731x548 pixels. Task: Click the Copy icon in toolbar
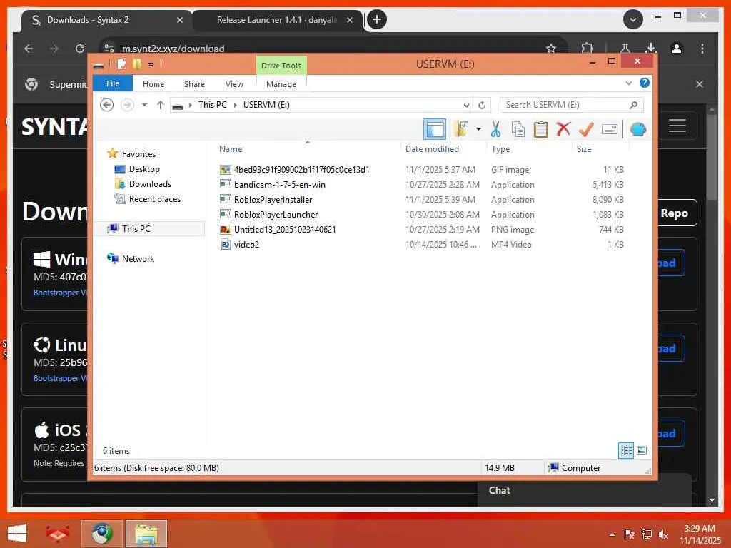pos(518,129)
